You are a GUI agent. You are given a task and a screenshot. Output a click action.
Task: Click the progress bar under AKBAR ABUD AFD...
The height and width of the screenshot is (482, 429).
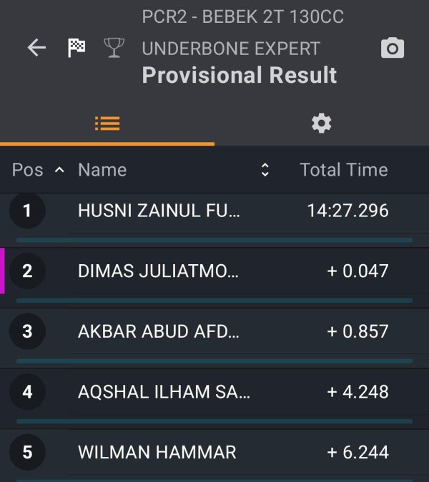pyautogui.click(x=214, y=361)
